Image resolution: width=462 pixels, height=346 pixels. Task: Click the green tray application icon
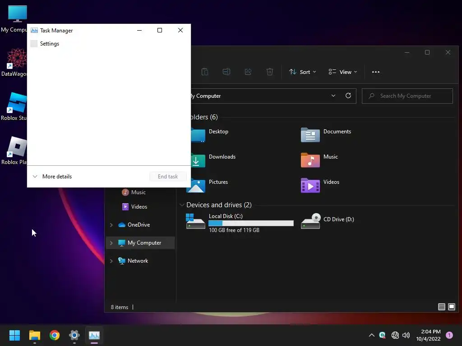tap(383, 335)
